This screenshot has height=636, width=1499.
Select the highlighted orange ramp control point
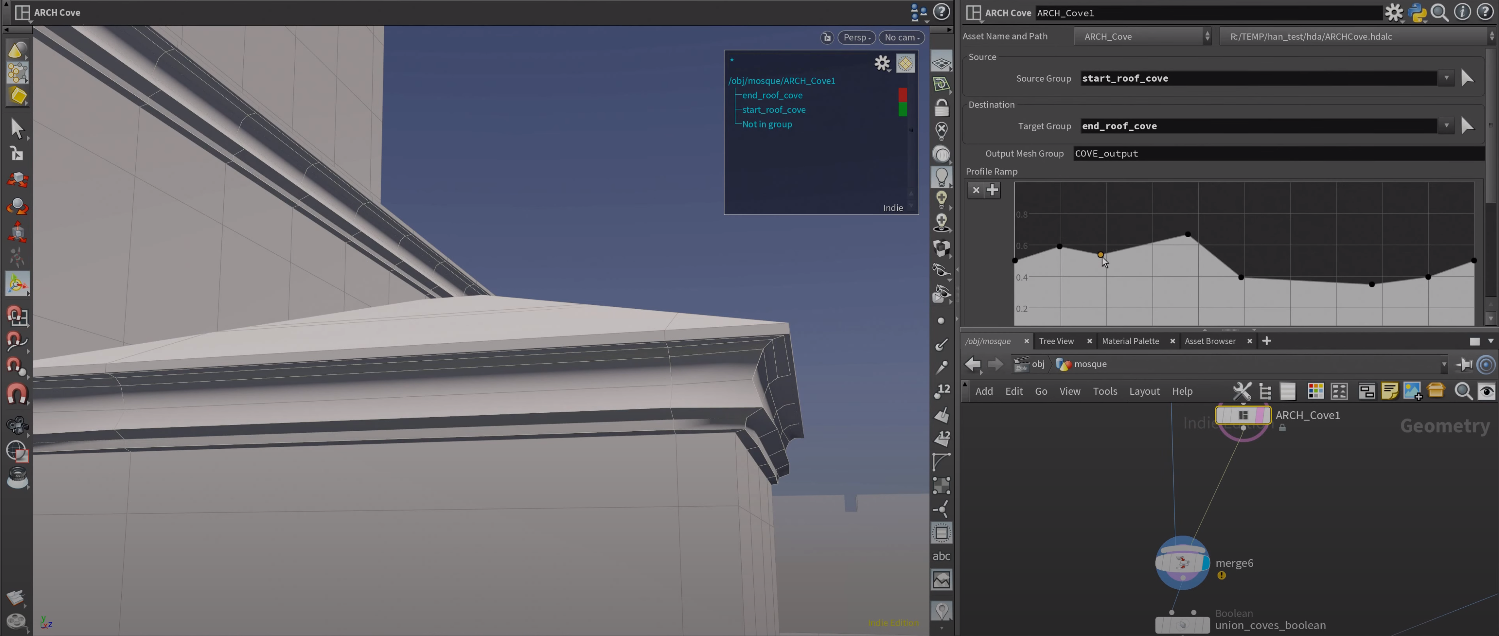pyautogui.click(x=1100, y=255)
